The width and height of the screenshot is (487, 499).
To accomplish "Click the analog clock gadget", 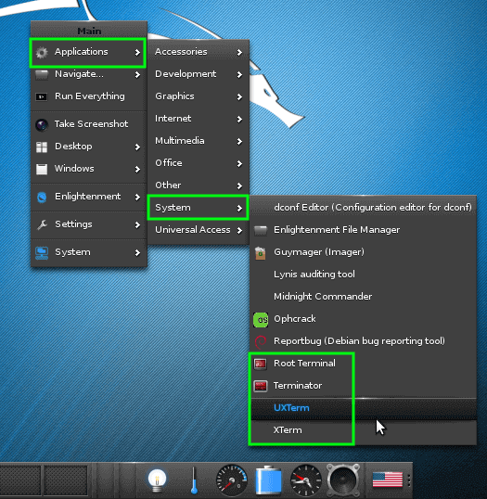I will [305, 480].
